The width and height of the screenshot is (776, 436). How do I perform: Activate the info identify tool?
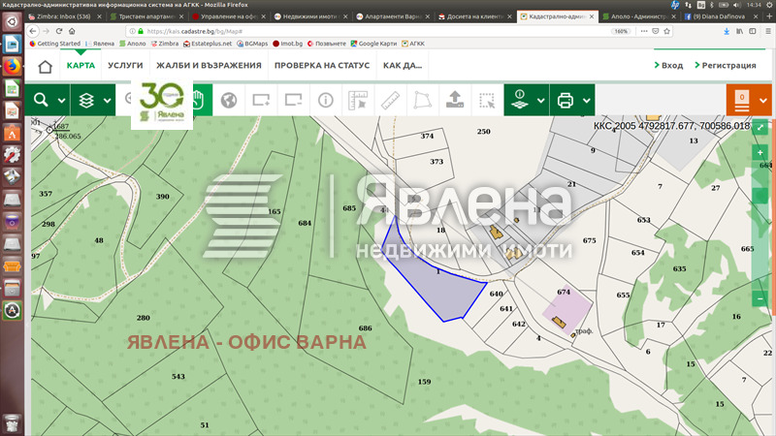(x=326, y=101)
